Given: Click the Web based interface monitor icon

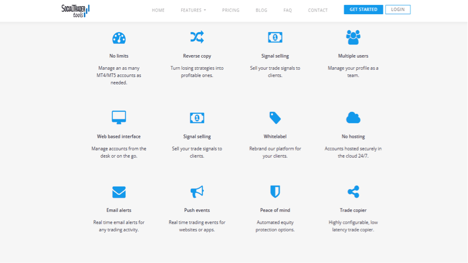Looking at the screenshot, I should pyautogui.click(x=119, y=117).
